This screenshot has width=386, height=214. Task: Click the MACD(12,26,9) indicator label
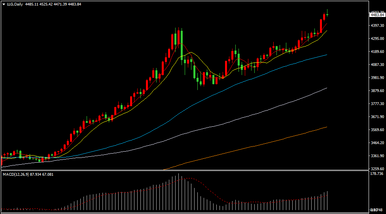(x=16, y=175)
